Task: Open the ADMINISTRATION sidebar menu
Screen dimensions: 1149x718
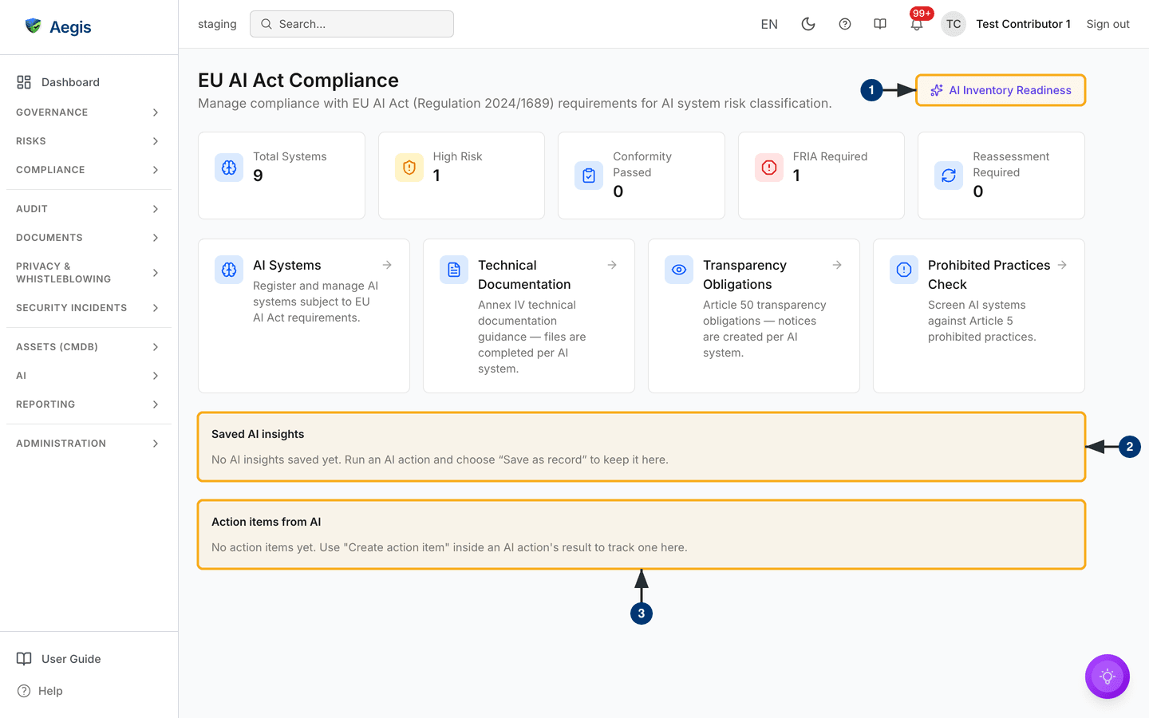Action: (89, 444)
